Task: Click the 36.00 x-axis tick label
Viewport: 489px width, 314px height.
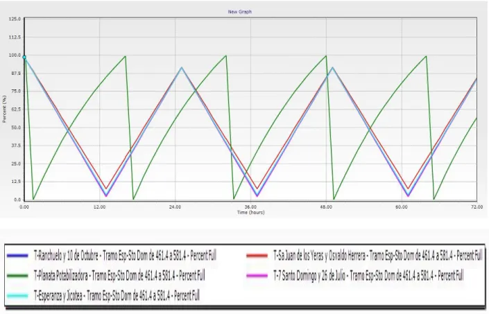Action: pos(250,207)
